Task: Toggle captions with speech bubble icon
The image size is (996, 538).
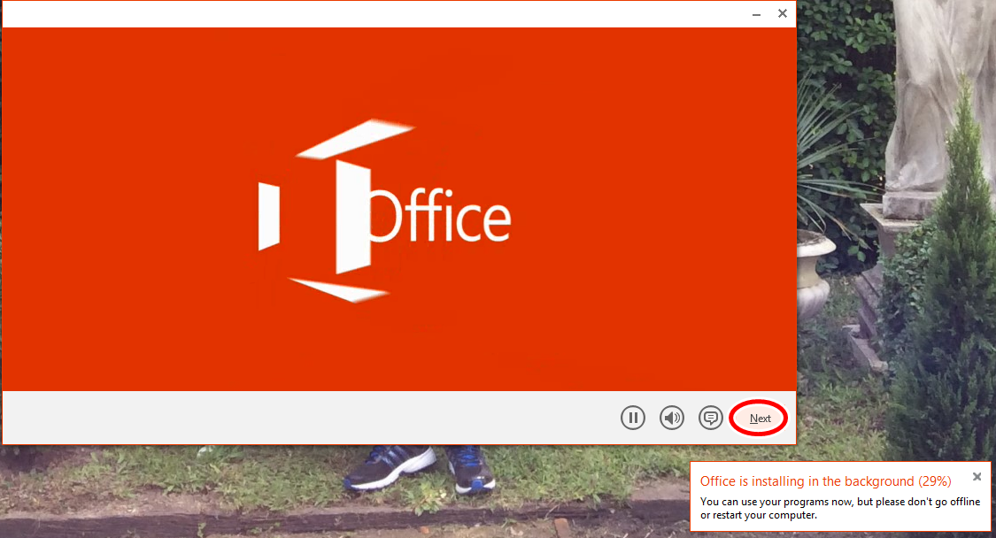Action: pyautogui.click(x=711, y=418)
